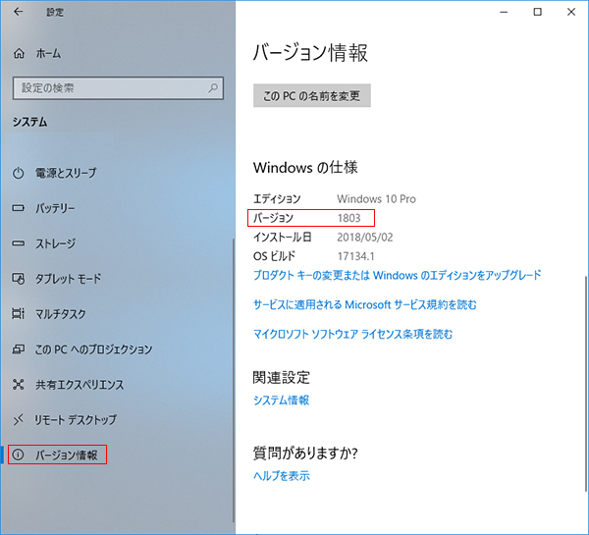Click the version value 1803
589x535 pixels.
coord(348,218)
